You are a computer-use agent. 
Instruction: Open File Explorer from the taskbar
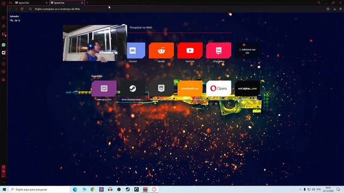point(84,189)
